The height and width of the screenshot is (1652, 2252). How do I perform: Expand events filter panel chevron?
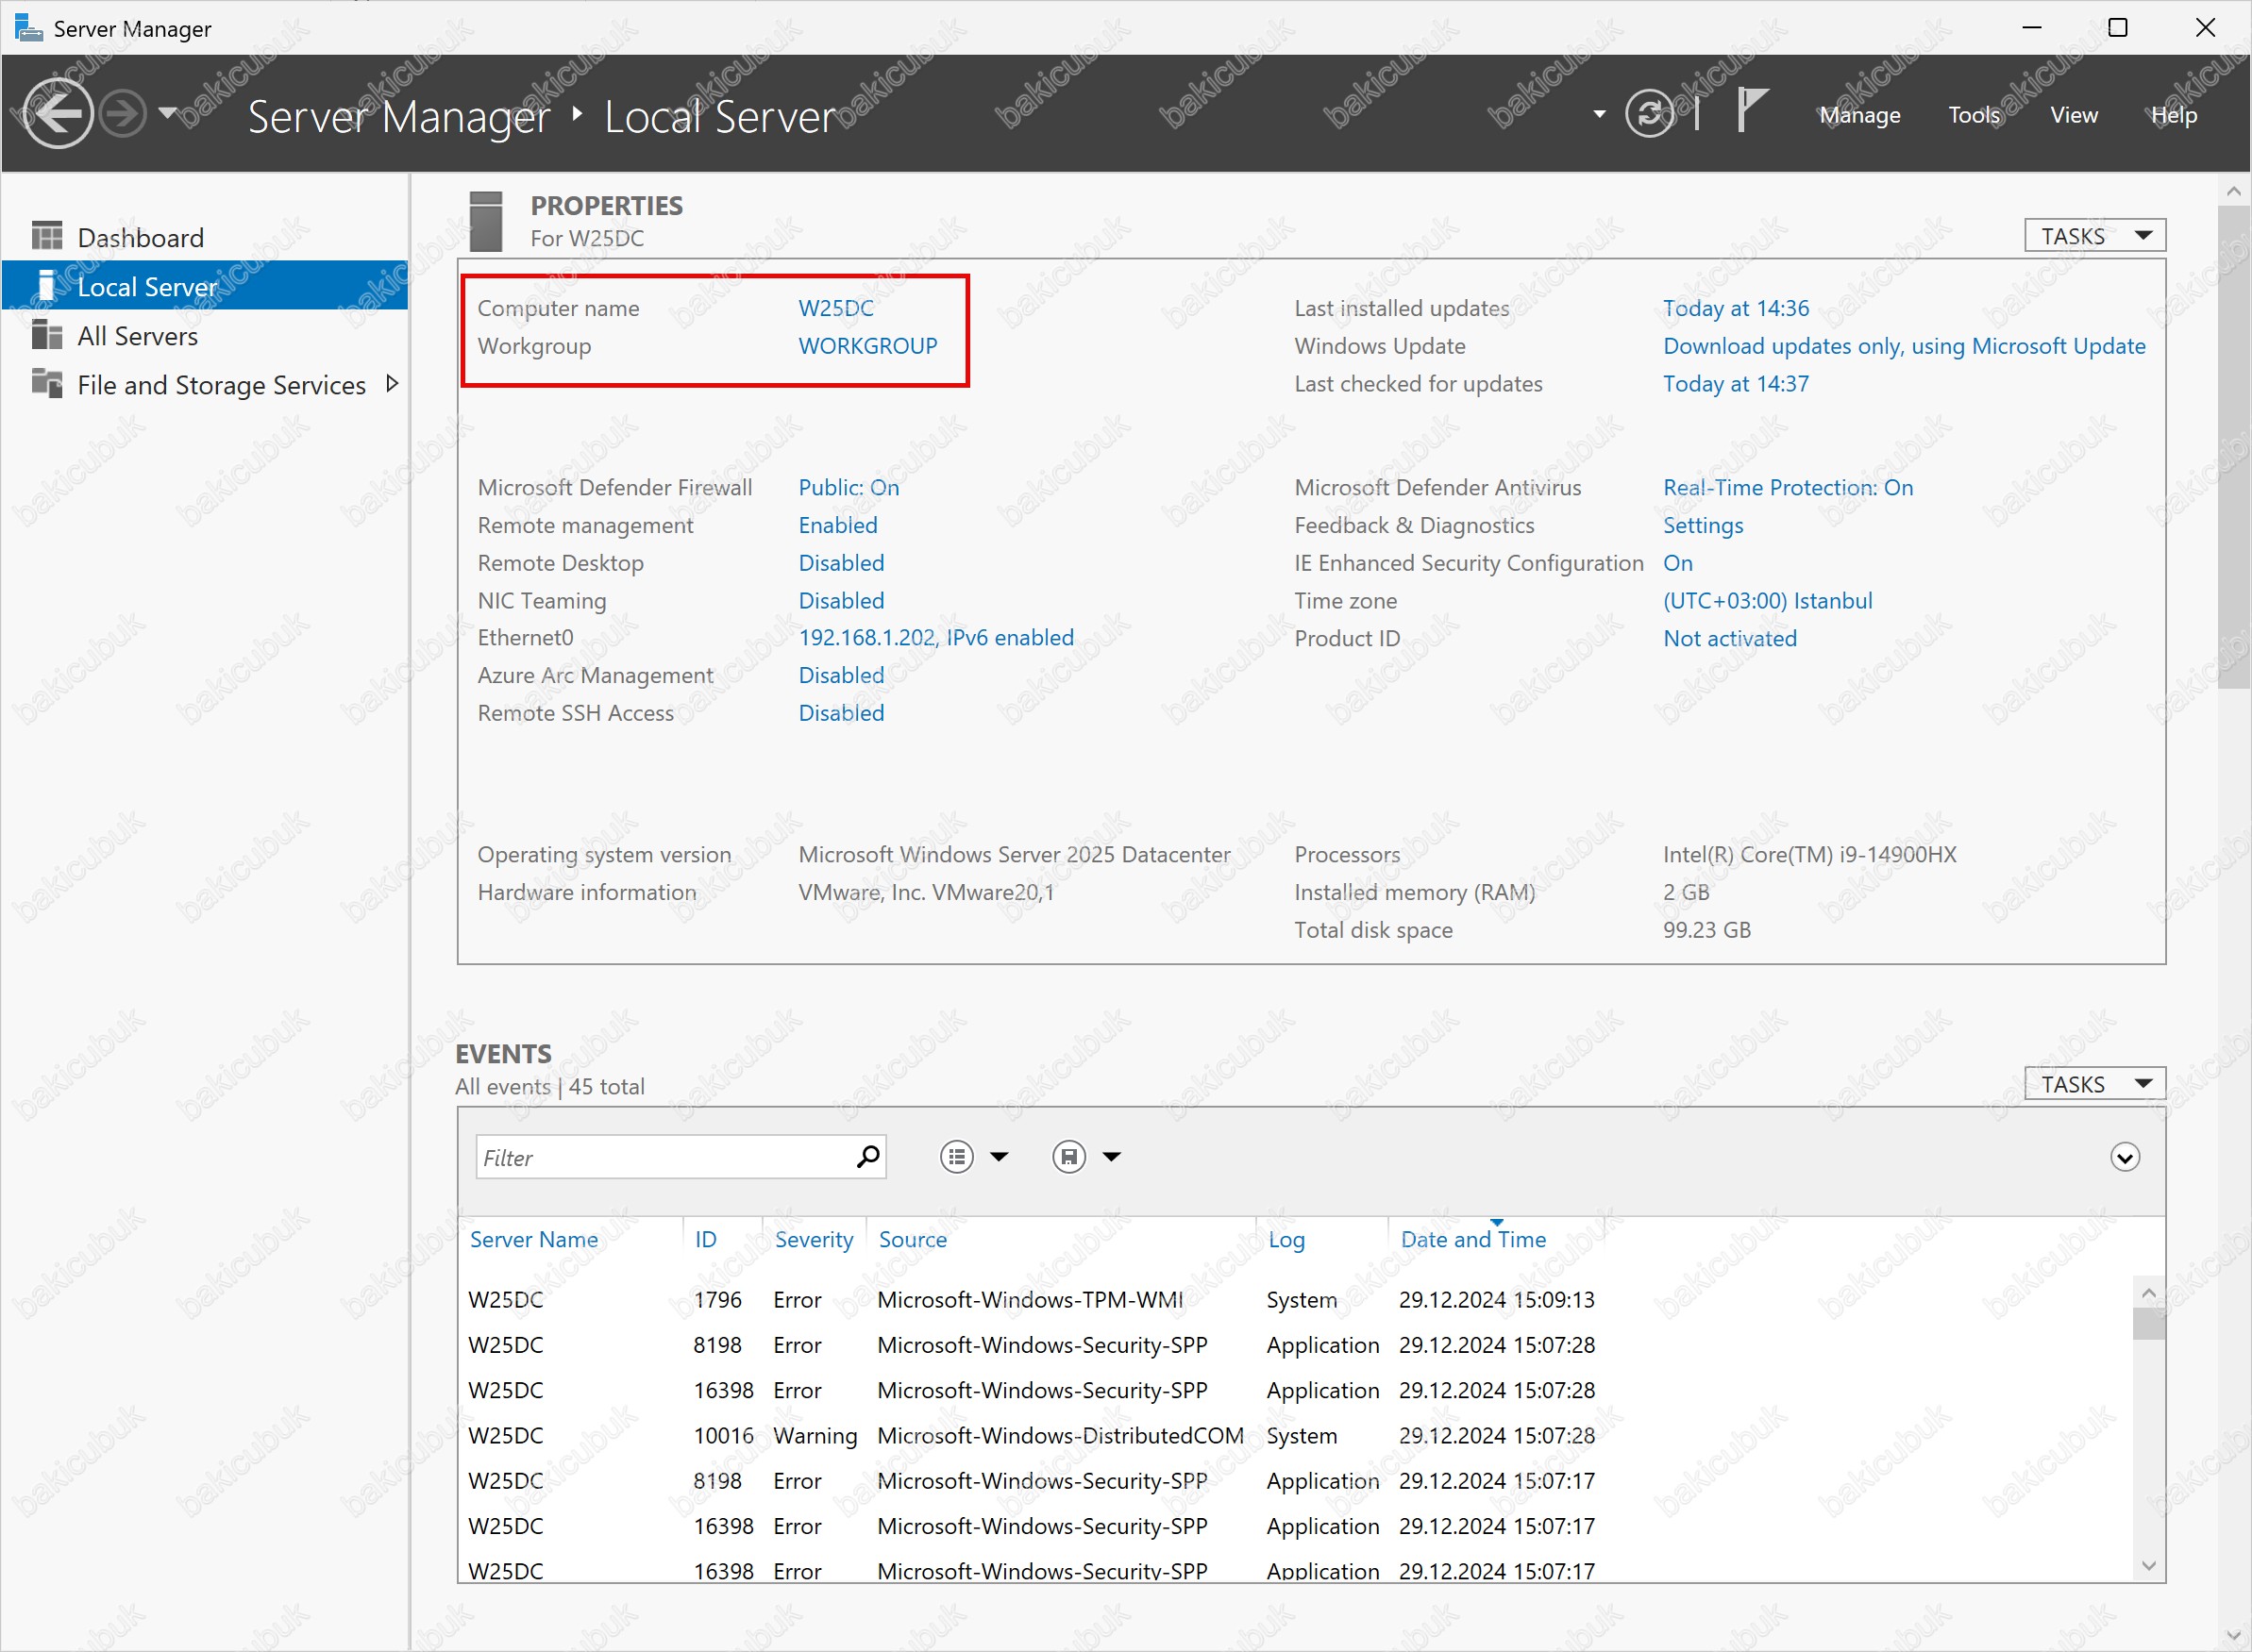[2124, 1157]
